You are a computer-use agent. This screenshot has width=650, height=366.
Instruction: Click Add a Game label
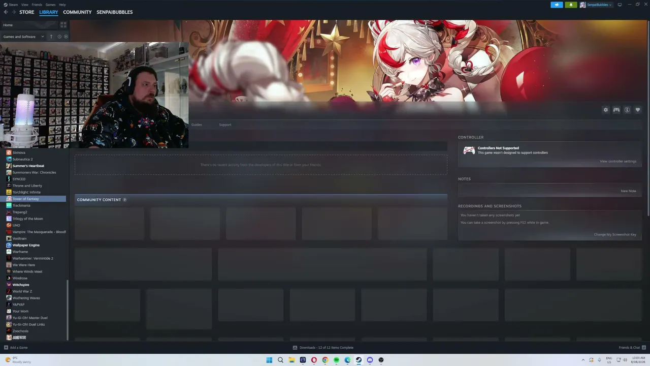19,348
